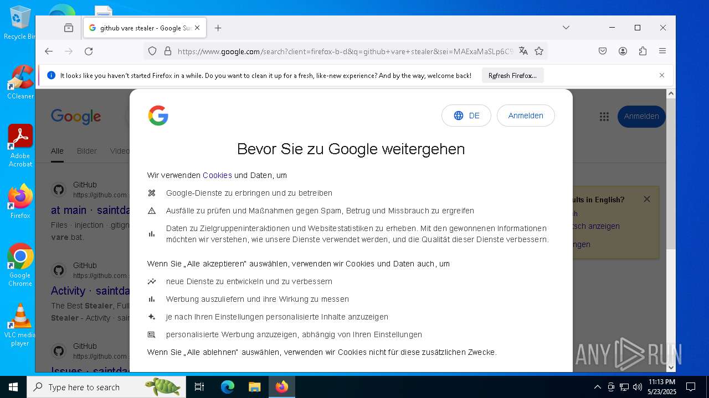Image resolution: width=709 pixels, height=398 pixels.
Task: Open 'Activity · saintda' result link
Action: pos(90,291)
